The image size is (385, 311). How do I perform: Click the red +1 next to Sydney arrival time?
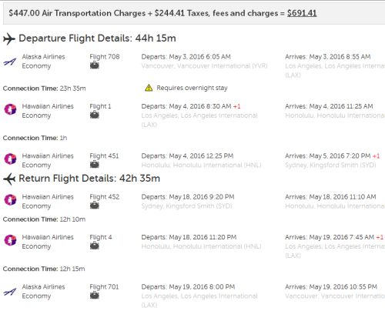tap(376, 155)
